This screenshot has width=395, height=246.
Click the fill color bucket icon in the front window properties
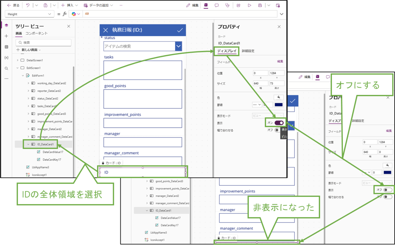tap(278, 97)
